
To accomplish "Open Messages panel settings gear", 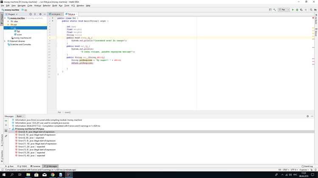I will [308, 116].
